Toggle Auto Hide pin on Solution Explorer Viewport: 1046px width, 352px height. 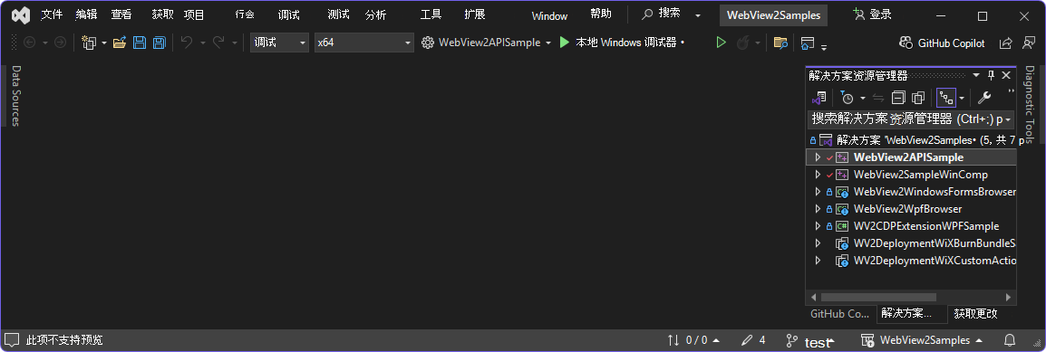tap(992, 75)
